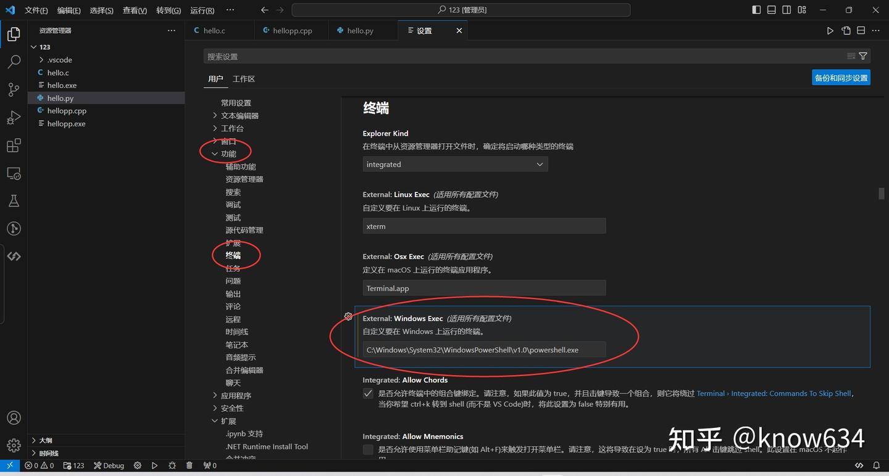Enable Integrated: Allow Mnemonics checkbox
The width and height of the screenshot is (889, 476).
coord(368,449)
